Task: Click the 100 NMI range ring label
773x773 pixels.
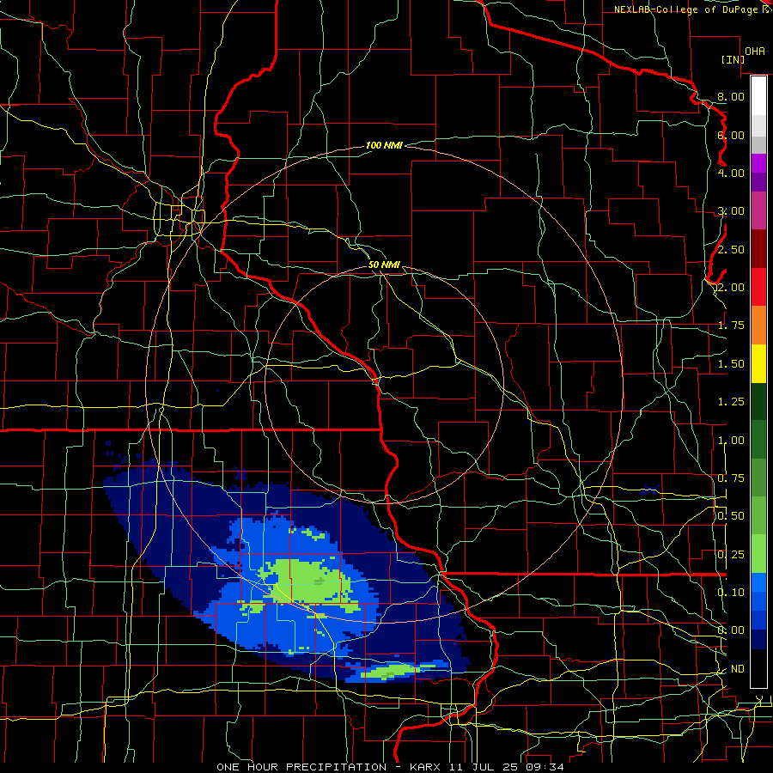Action: [384, 145]
